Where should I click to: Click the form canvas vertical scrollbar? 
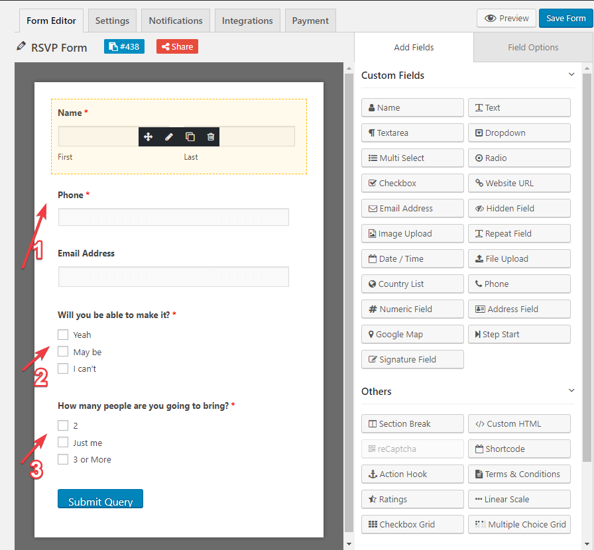349,303
